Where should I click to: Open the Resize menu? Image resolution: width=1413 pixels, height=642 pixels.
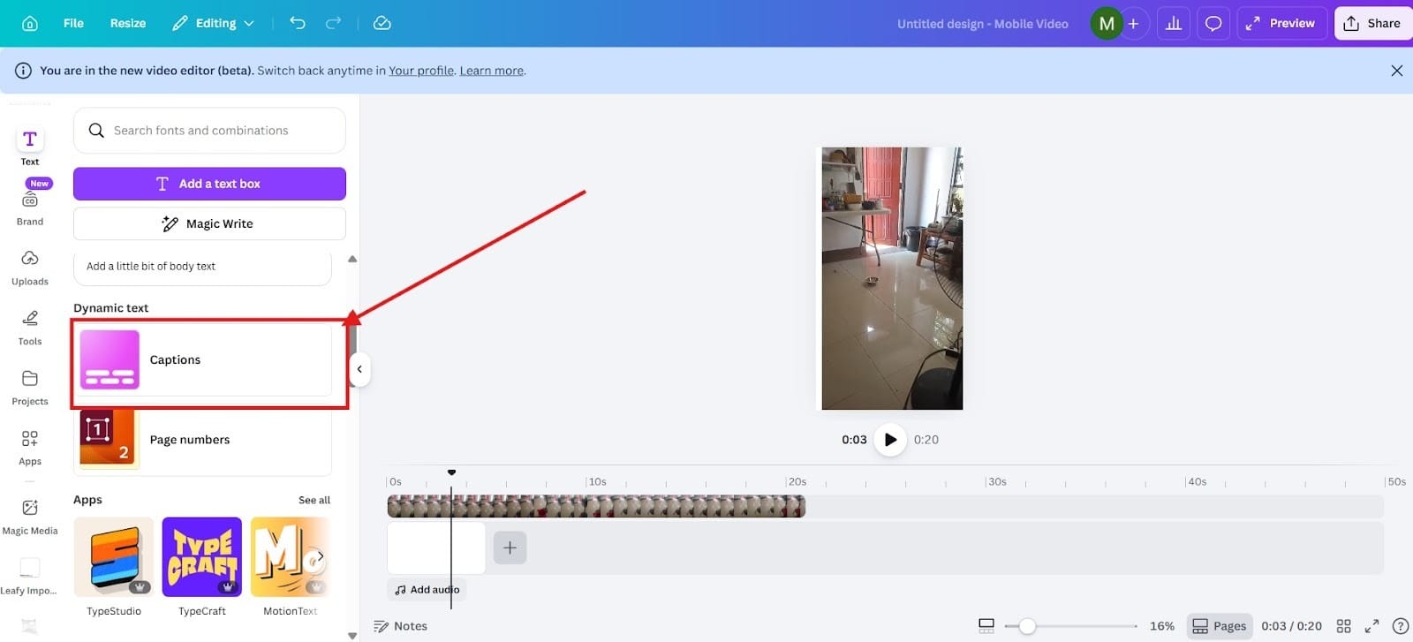click(x=128, y=23)
